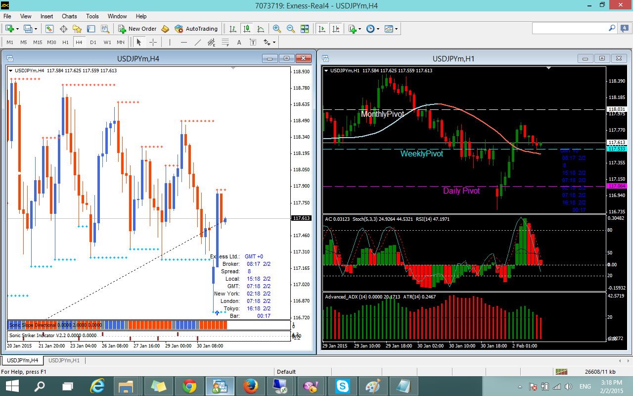Switch chart to bar chart icon

click(232, 29)
